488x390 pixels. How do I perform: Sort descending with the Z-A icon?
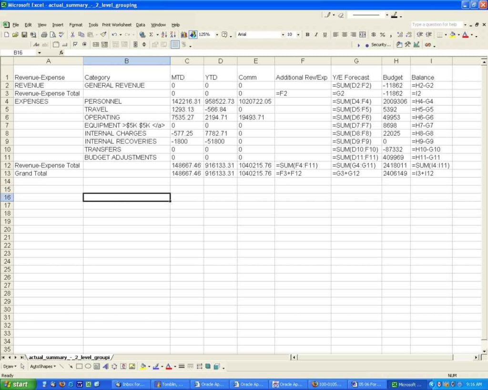tap(173, 35)
